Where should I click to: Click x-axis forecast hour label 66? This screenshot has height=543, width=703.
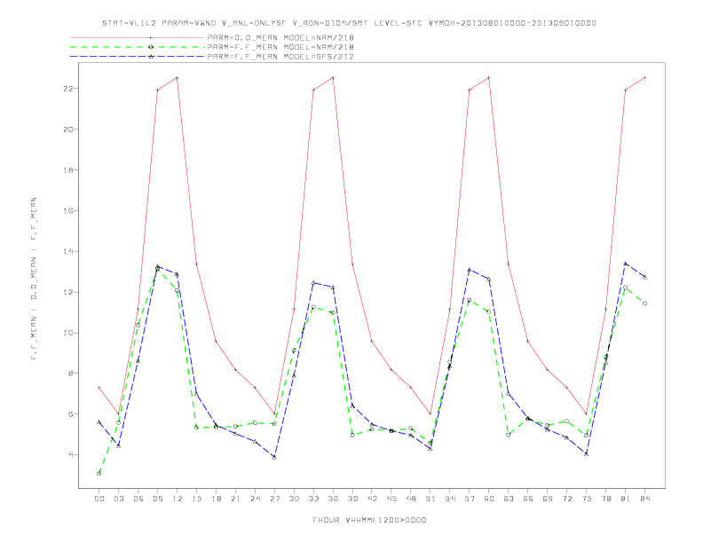click(x=528, y=499)
